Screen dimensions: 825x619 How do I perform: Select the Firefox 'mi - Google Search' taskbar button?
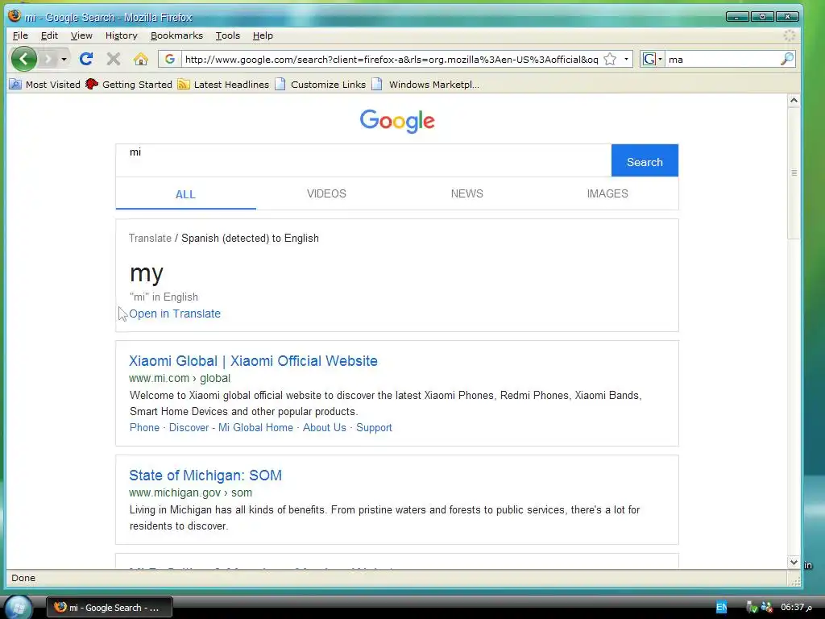pos(110,608)
